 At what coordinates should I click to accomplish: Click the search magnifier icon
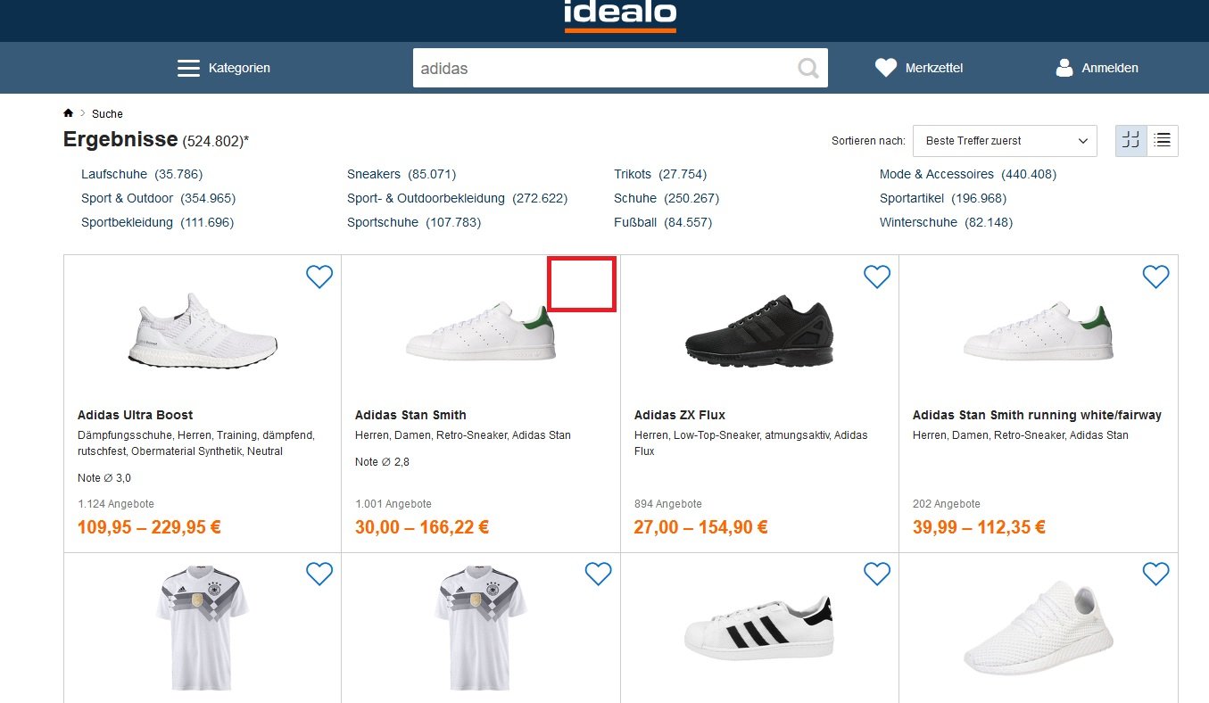[x=808, y=68]
